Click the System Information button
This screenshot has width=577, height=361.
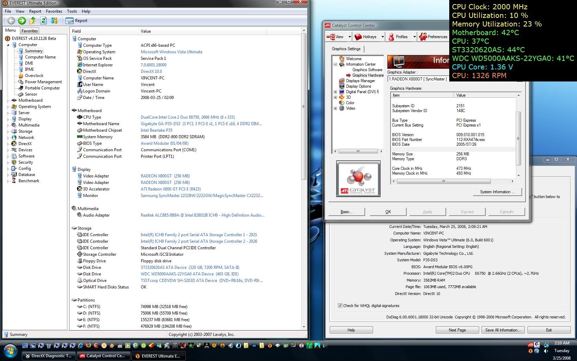(497, 192)
